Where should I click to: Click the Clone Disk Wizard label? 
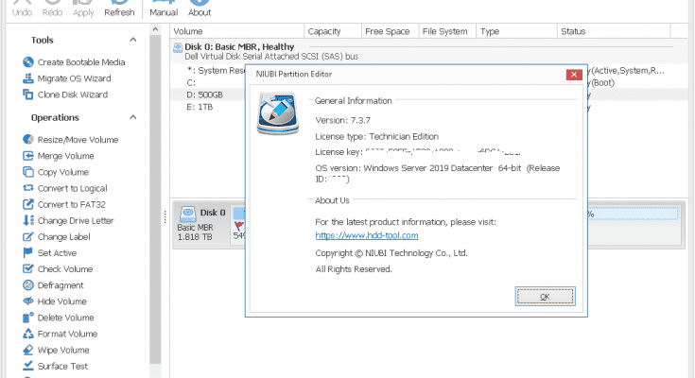(x=73, y=94)
